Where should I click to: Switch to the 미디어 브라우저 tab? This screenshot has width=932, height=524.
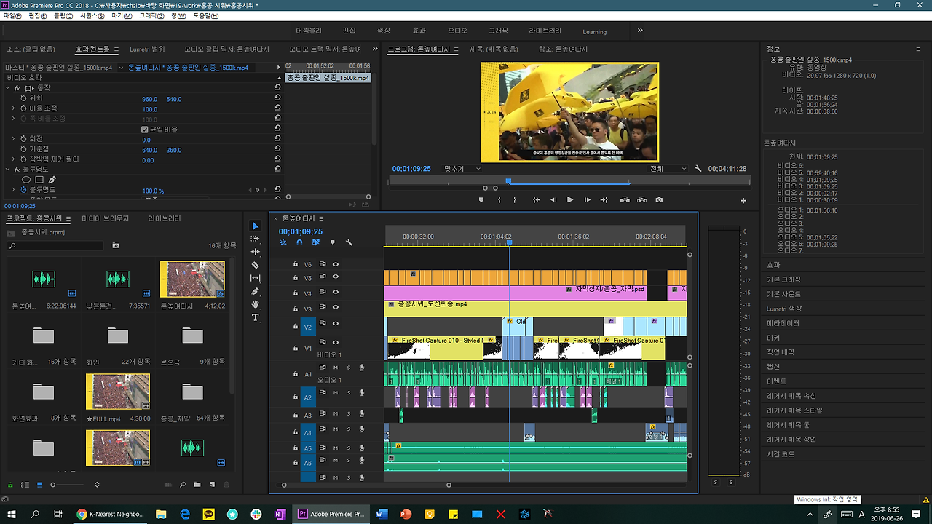(106, 218)
